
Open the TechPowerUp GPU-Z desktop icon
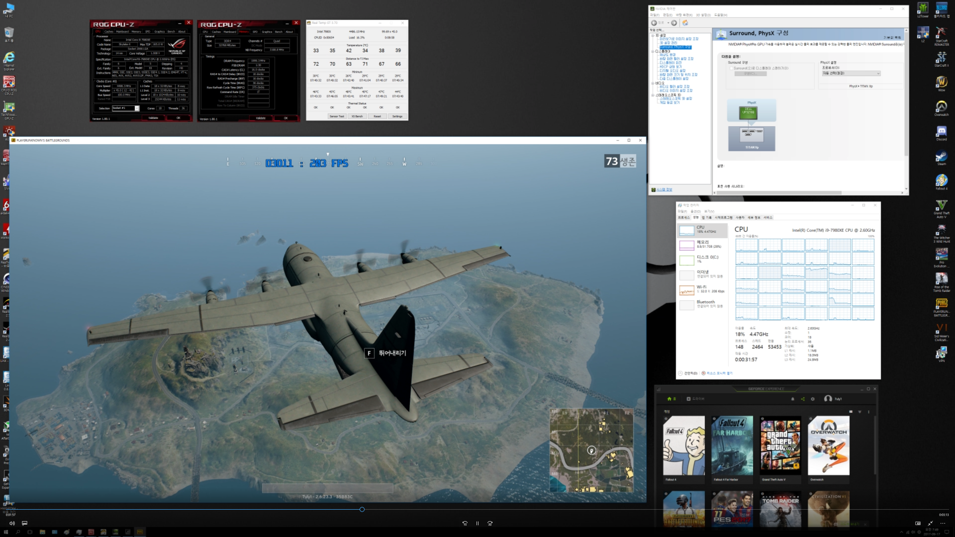pyautogui.click(x=9, y=110)
